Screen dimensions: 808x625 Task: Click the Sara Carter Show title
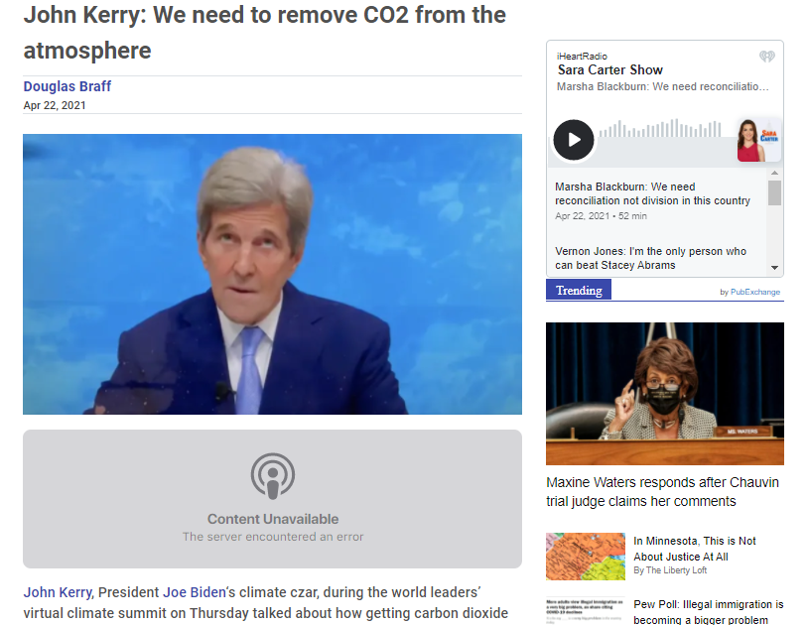(610, 70)
